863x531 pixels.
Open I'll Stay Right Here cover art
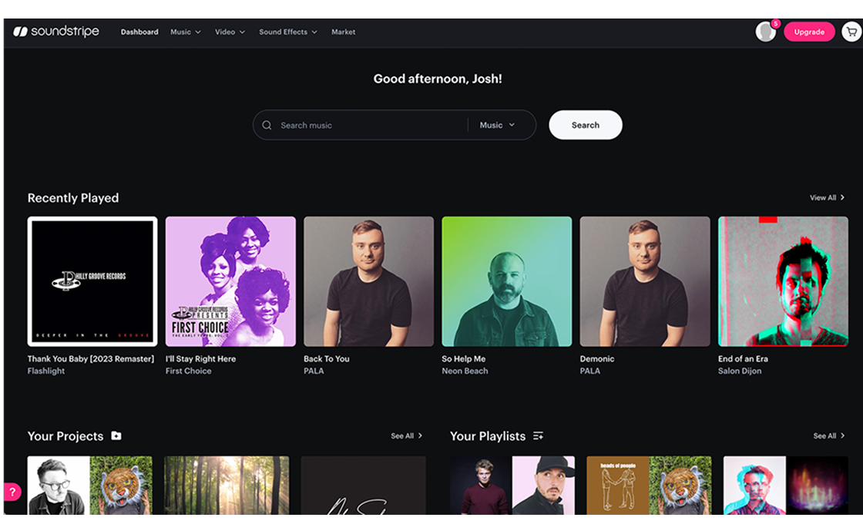[230, 281]
